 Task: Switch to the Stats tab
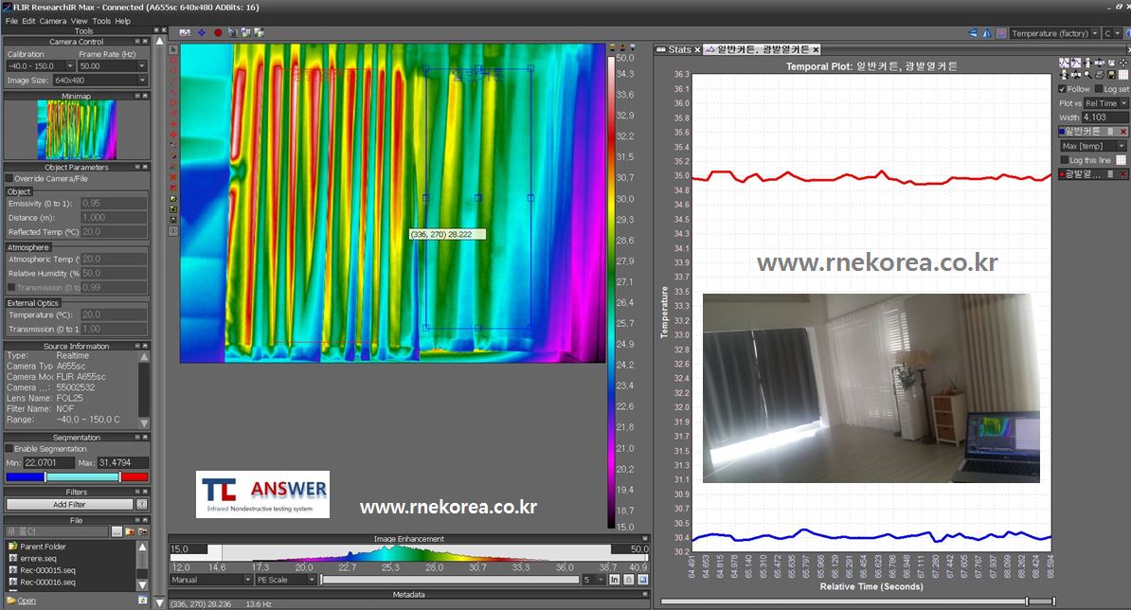coord(678,49)
